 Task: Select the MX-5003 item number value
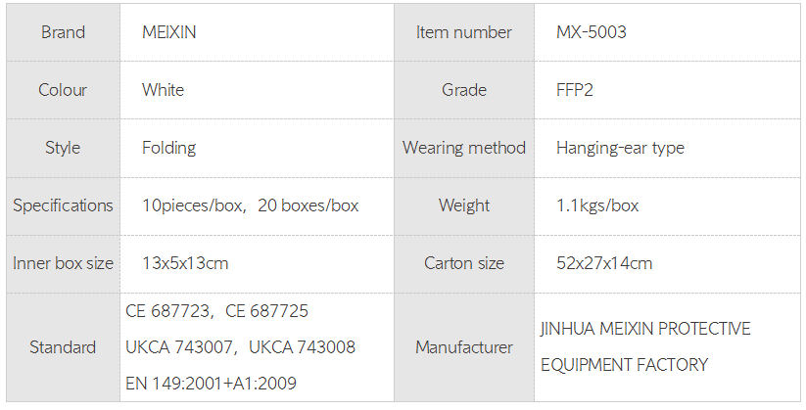[x=591, y=32]
